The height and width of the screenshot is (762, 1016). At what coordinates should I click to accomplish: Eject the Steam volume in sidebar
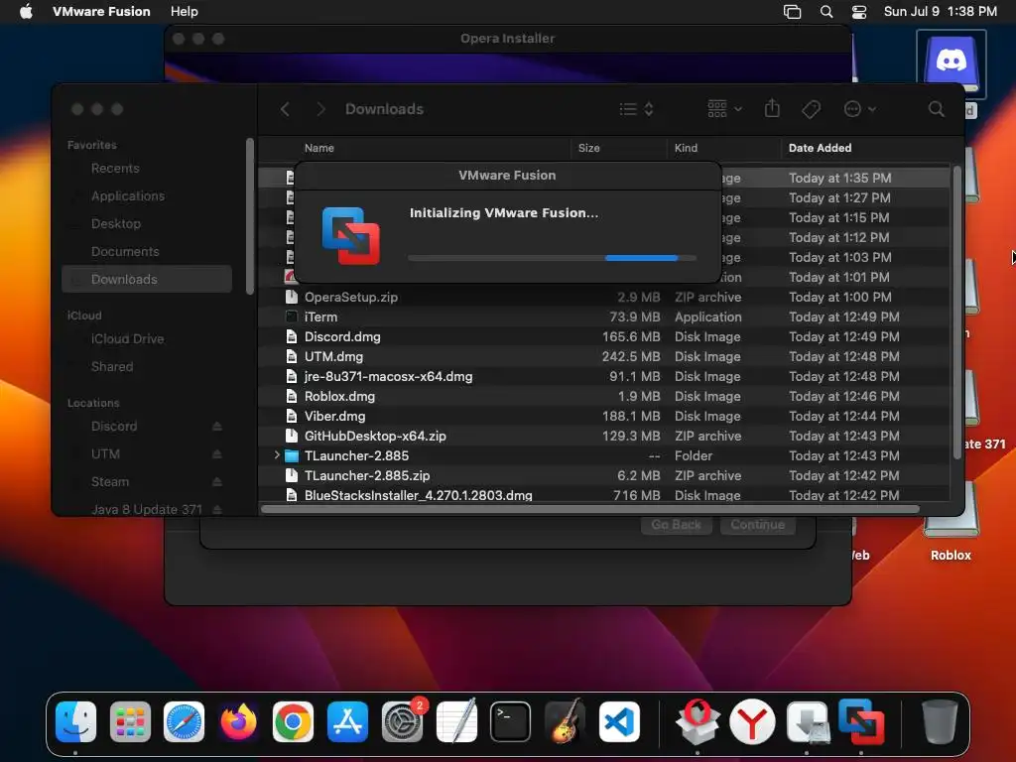(x=217, y=482)
